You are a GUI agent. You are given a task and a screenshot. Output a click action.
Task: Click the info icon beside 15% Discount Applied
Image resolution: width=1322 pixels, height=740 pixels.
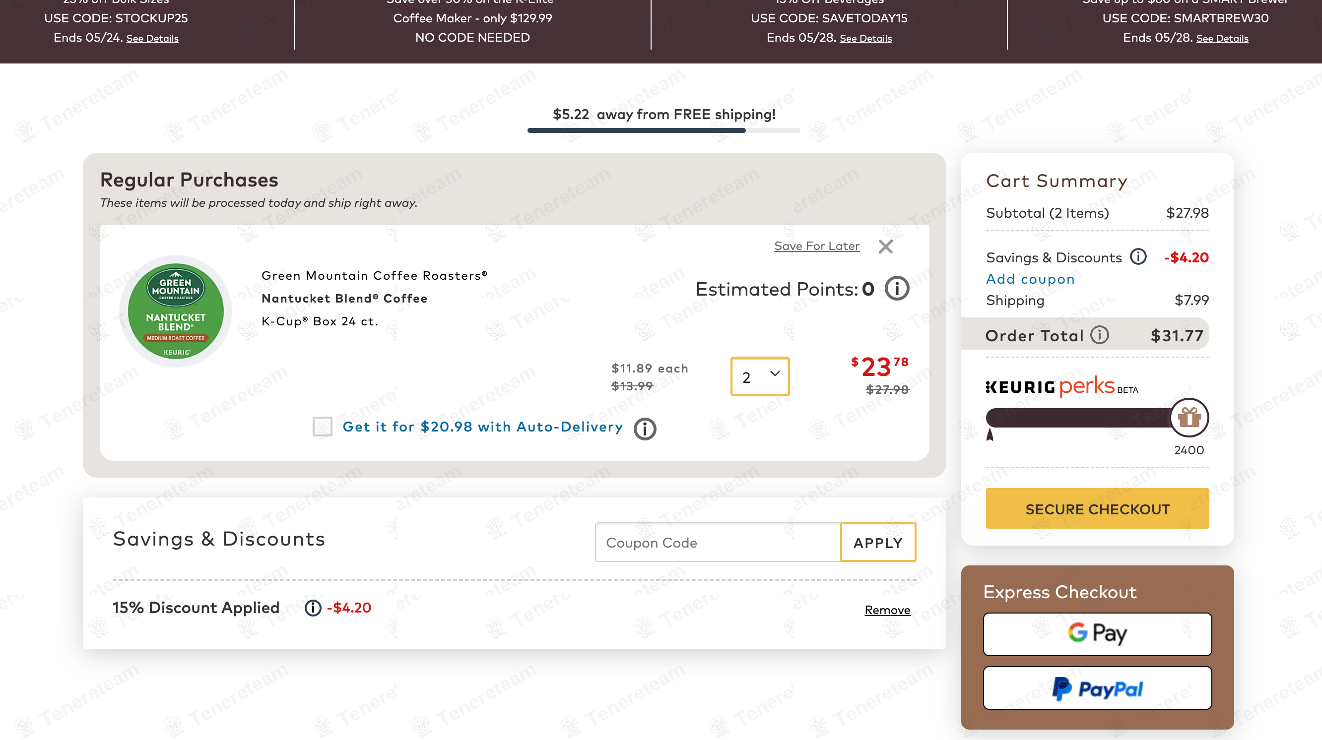(x=312, y=608)
